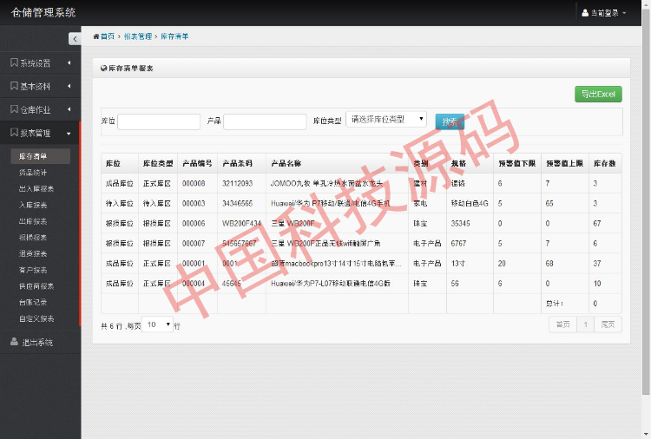
Task: Open 供应商报表 in the sidebar
Action: pyautogui.click(x=36, y=285)
